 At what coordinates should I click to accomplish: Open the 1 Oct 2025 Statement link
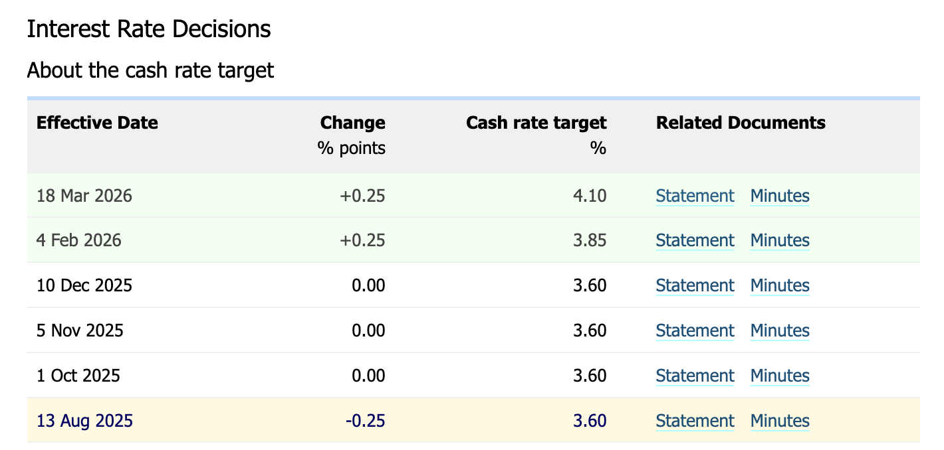(695, 376)
